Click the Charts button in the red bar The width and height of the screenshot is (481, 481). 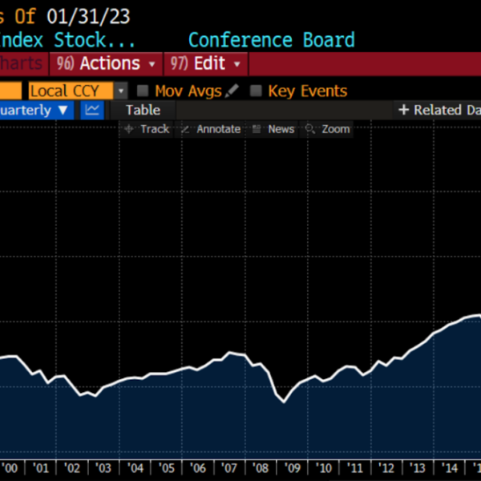[22, 63]
